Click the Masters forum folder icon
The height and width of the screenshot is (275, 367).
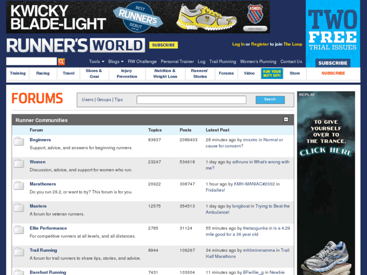point(19,207)
